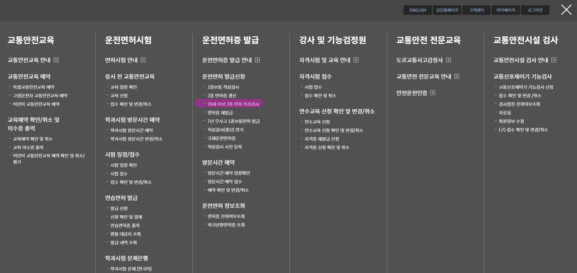Open 운전면허 정보조회 section heading

click(223, 206)
